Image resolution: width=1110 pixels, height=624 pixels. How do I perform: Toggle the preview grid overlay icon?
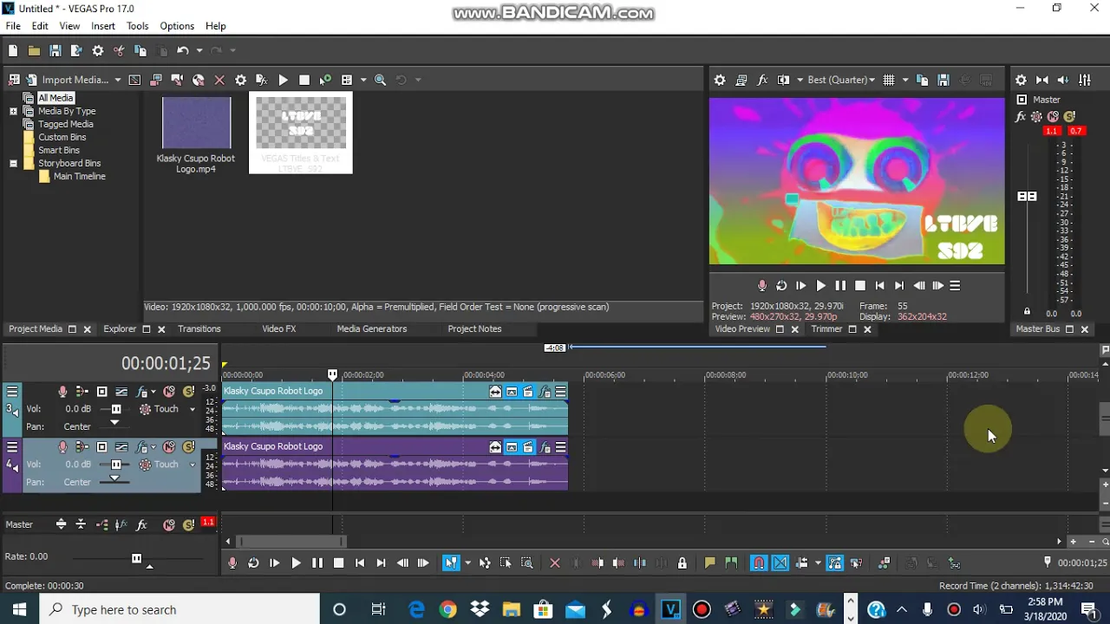pos(889,80)
